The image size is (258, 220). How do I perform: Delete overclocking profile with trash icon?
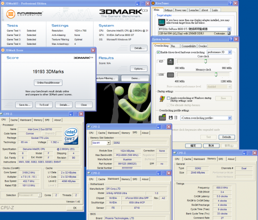coord(176,117)
